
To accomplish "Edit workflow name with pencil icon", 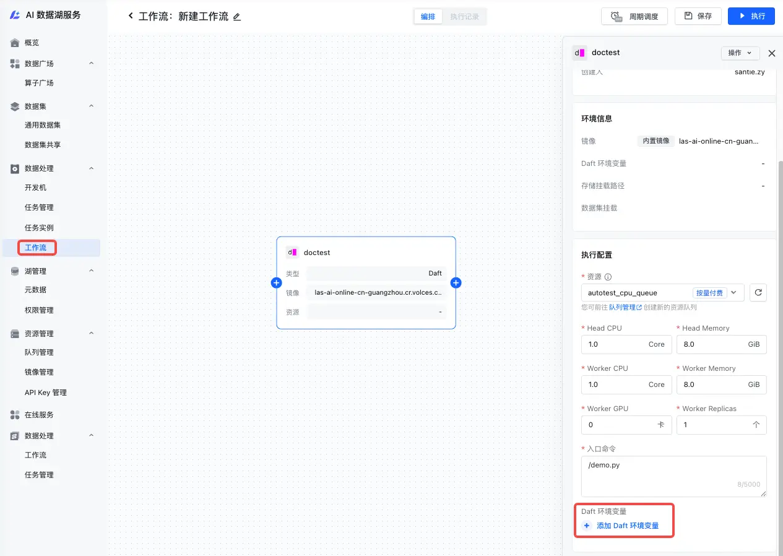I will click(x=236, y=17).
